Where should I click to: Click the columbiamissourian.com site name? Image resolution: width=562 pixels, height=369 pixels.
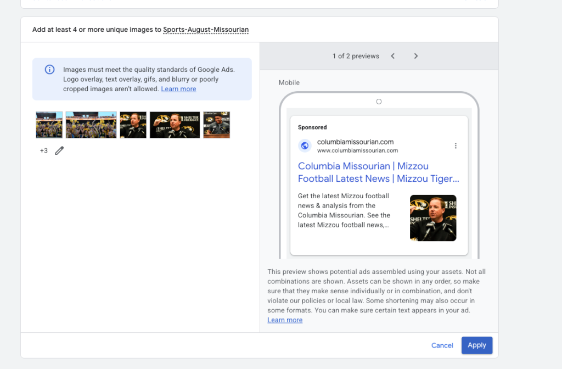coord(355,142)
